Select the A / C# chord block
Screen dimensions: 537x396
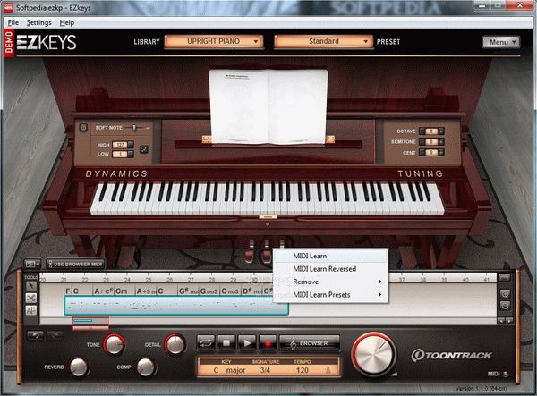pyautogui.click(x=103, y=291)
